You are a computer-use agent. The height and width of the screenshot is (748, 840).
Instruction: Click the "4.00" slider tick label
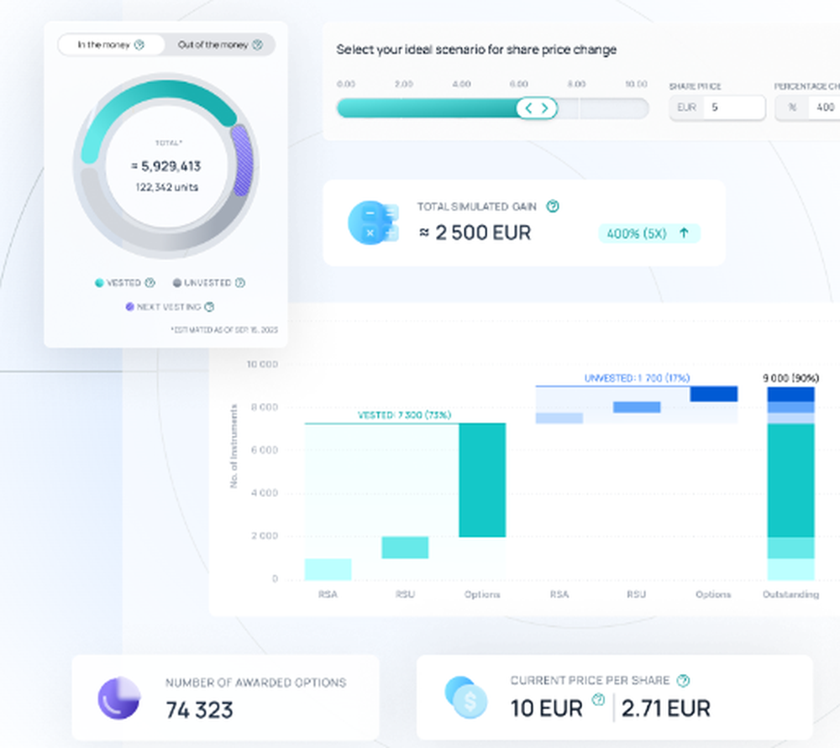pyautogui.click(x=461, y=84)
